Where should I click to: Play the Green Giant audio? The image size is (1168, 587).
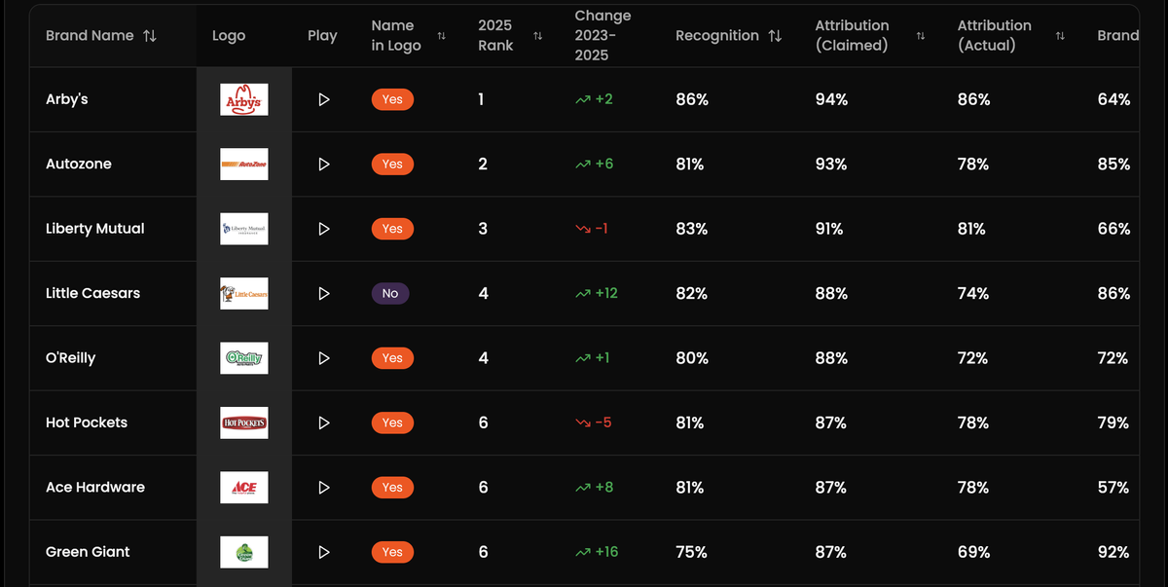pos(324,552)
